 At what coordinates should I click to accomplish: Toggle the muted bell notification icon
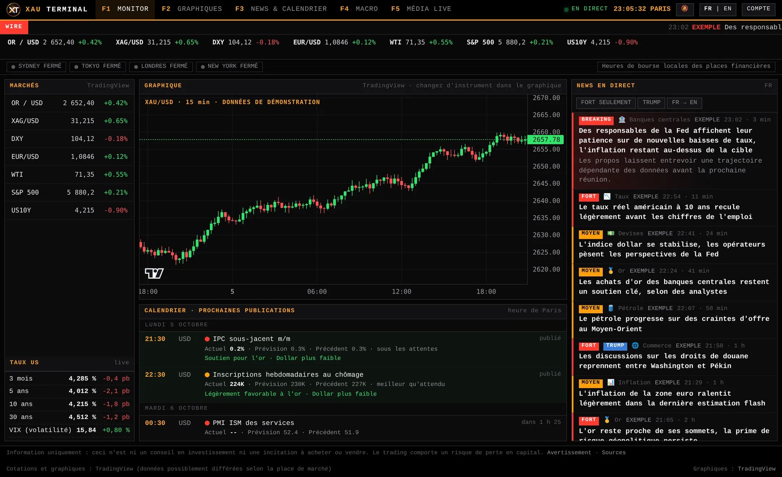[685, 9]
